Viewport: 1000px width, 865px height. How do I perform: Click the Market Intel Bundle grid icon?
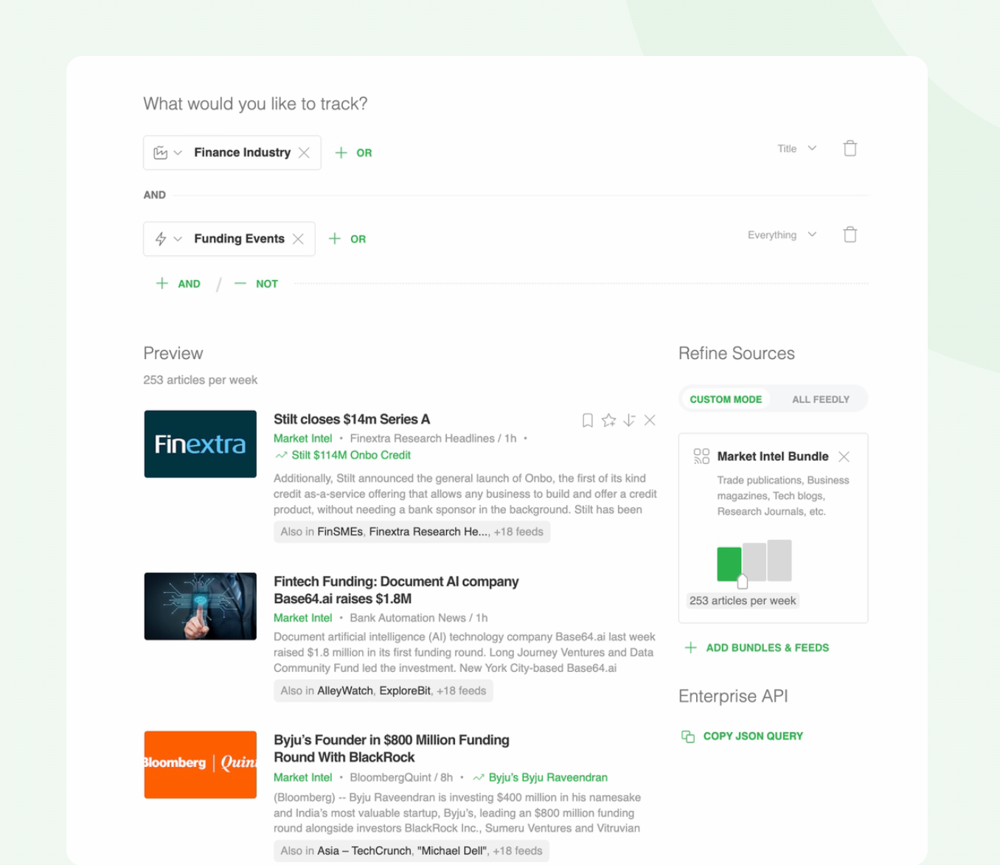pyautogui.click(x=701, y=456)
